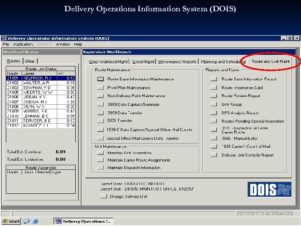
Task: Open Routes Pending Special Inspection
Action: [x=214, y=121]
